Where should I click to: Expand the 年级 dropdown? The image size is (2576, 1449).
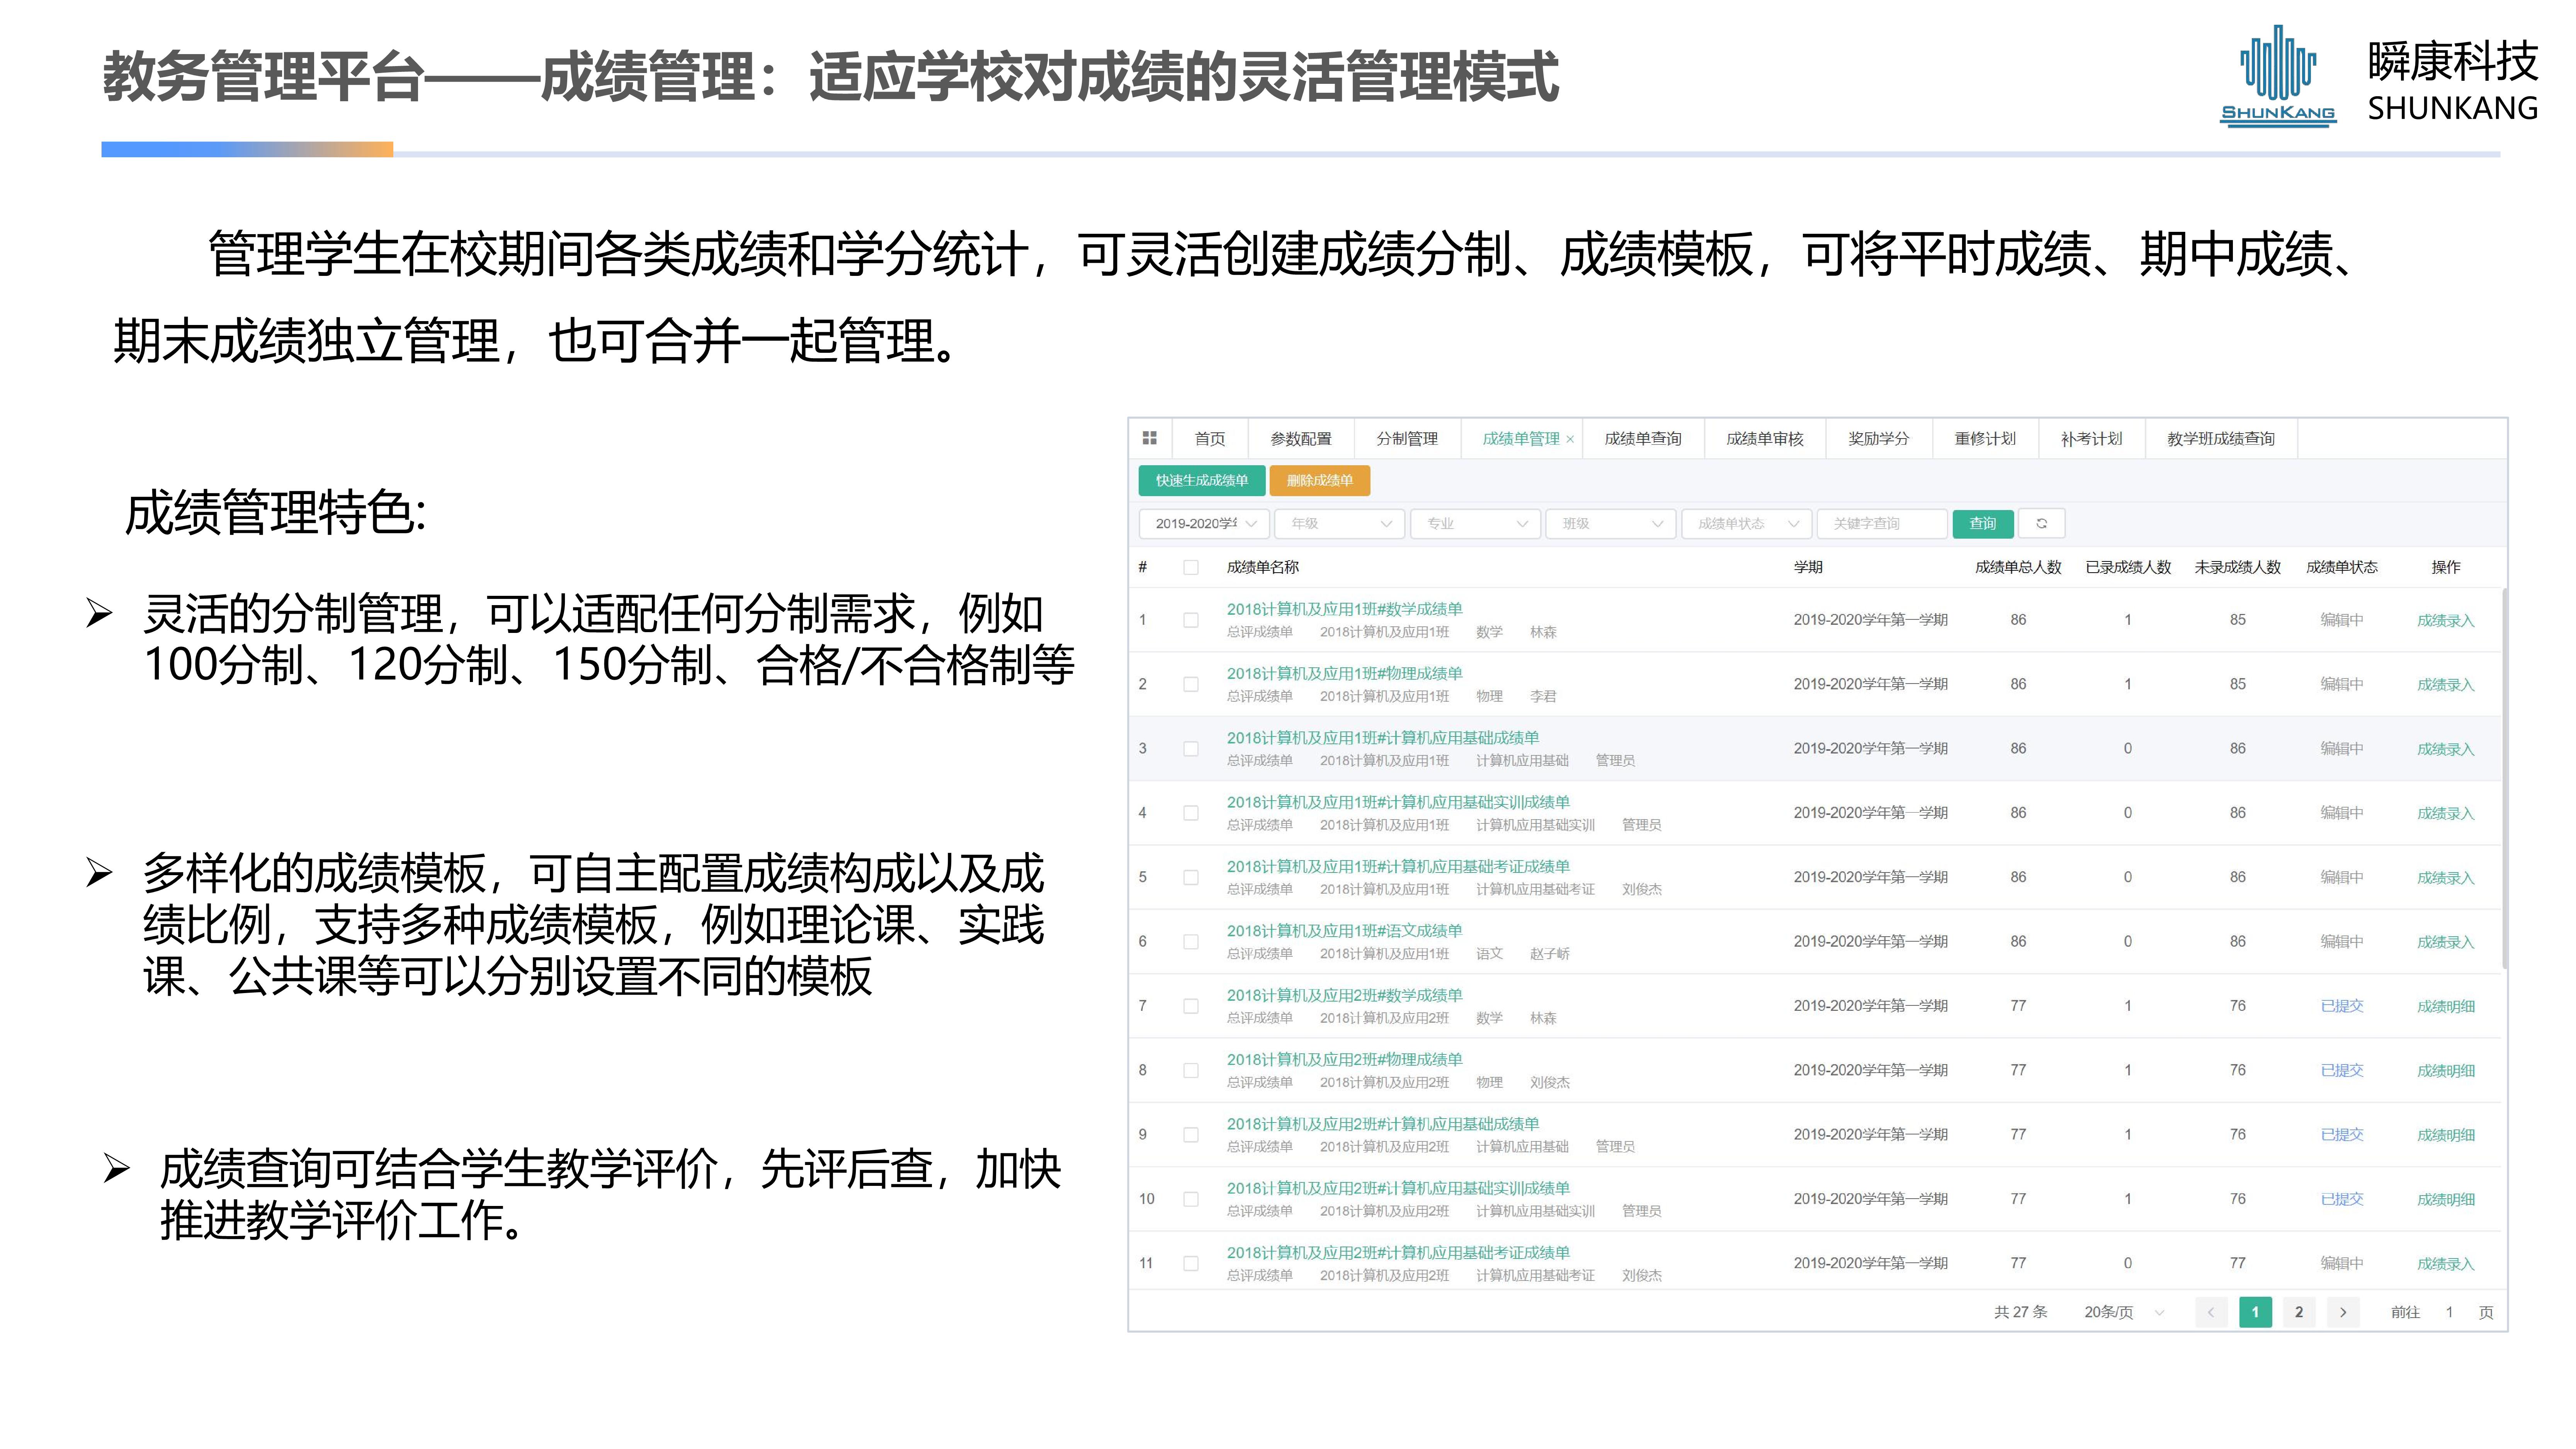point(1340,523)
